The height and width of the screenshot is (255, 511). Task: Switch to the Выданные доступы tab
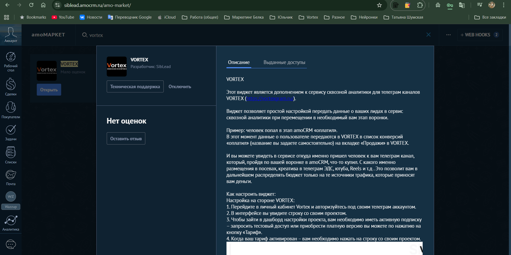pyautogui.click(x=284, y=62)
